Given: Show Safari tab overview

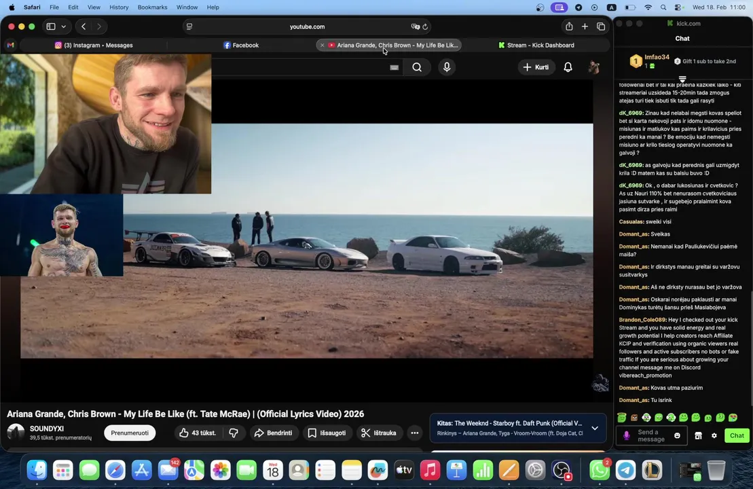Looking at the screenshot, I should click(601, 26).
